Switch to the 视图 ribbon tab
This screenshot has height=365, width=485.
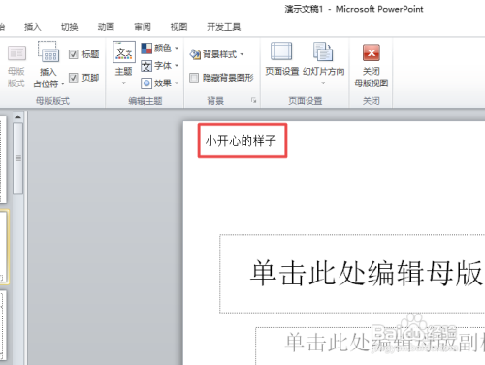(x=178, y=27)
